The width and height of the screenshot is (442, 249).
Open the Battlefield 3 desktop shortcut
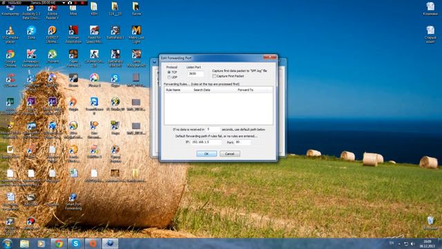coord(115,33)
